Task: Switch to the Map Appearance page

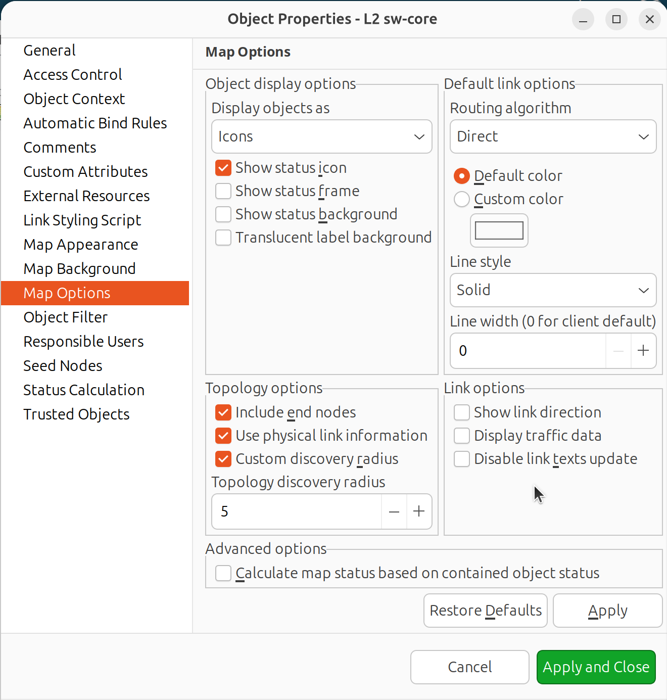Action: [80, 244]
